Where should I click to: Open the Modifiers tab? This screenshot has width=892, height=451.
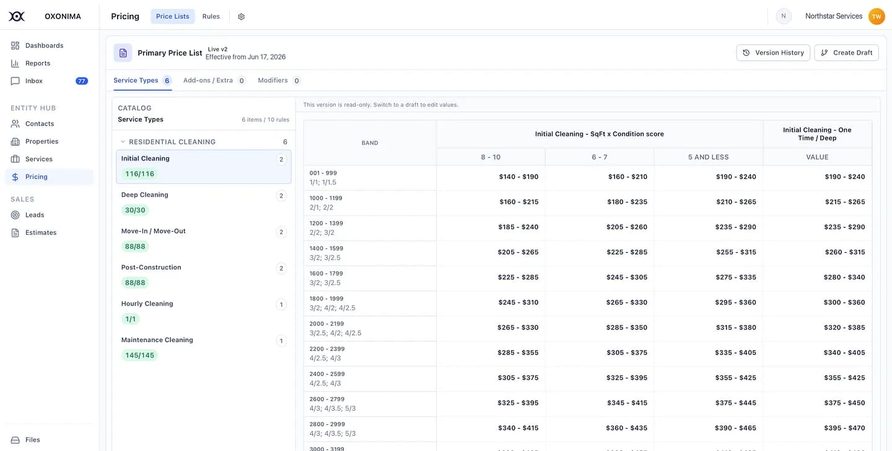coord(279,81)
